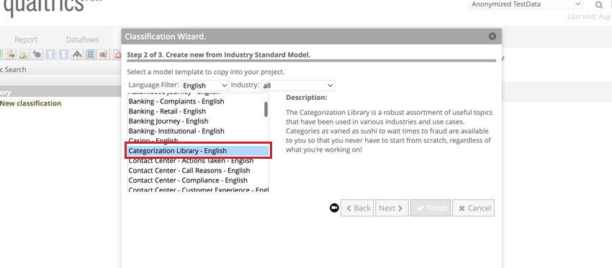Switch to the Dataflows tab

[82, 40]
